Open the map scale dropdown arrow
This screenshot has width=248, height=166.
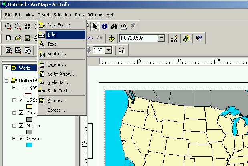click(x=161, y=38)
